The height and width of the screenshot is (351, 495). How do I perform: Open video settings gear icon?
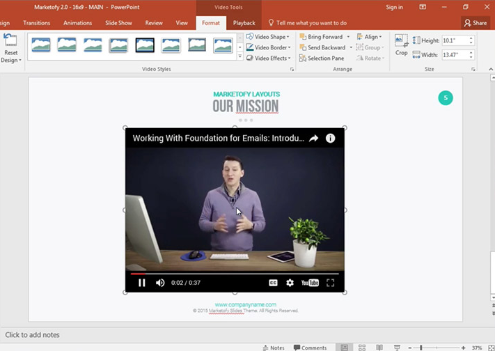[x=290, y=283]
